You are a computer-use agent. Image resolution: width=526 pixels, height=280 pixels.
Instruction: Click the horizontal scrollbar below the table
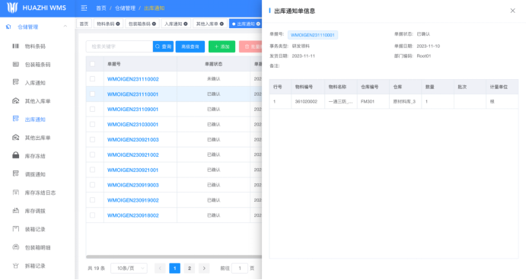[174, 257]
